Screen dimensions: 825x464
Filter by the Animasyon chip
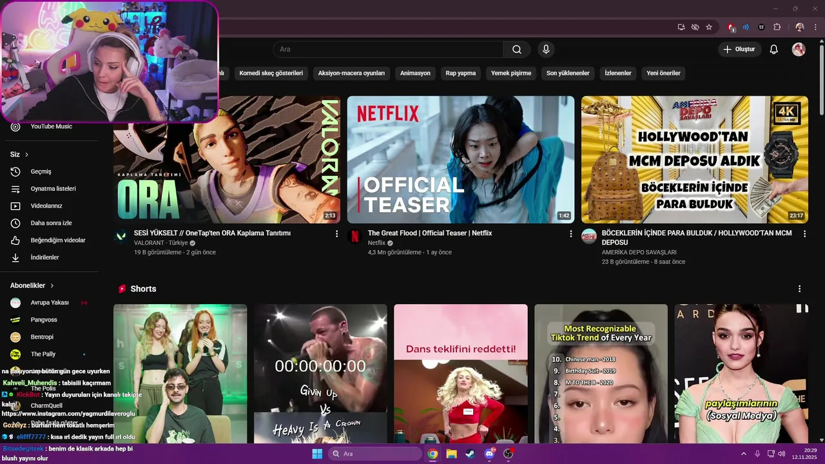[x=415, y=73]
